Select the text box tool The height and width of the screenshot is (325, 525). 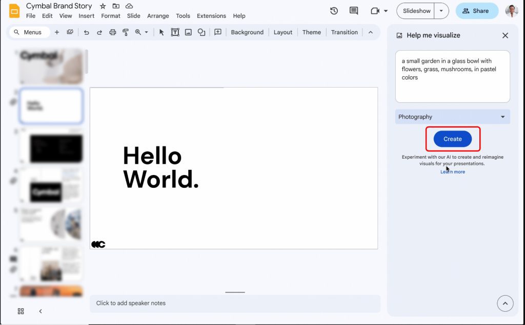[x=175, y=32]
